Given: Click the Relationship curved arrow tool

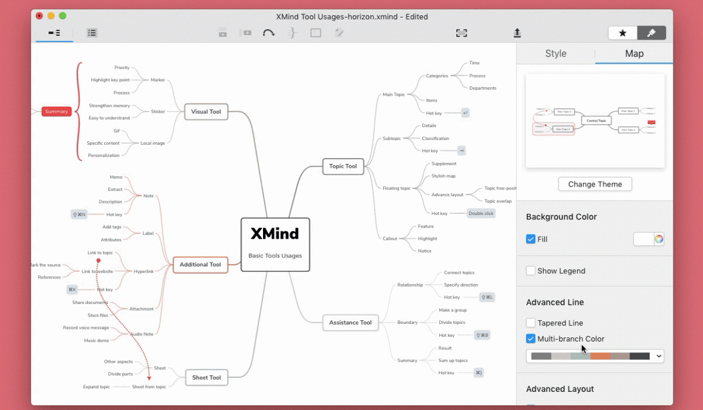Looking at the screenshot, I should pos(268,33).
